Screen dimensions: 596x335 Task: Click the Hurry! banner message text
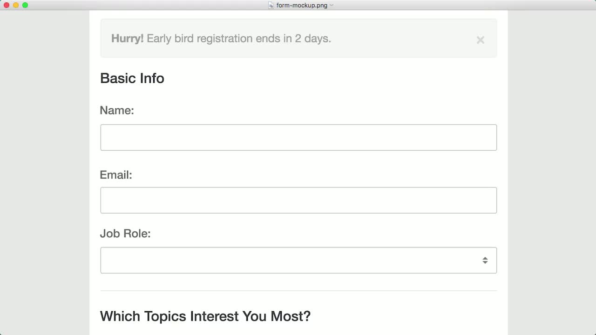pyautogui.click(x=221, y=39)
